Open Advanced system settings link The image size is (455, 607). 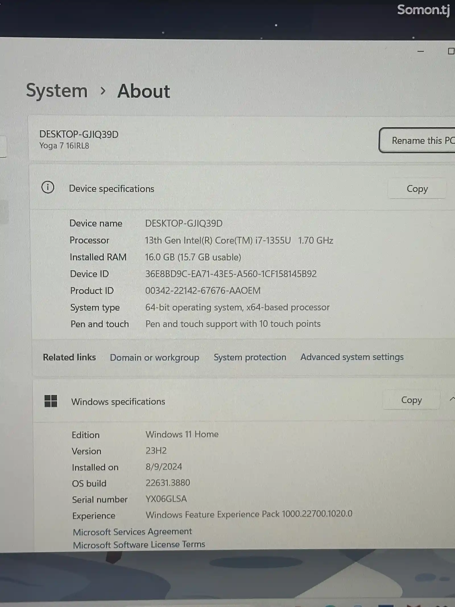(352, 357)
